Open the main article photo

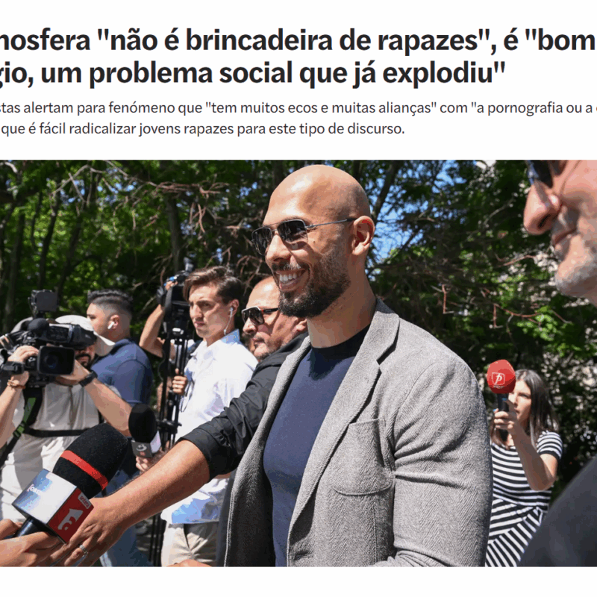point(298,363)
